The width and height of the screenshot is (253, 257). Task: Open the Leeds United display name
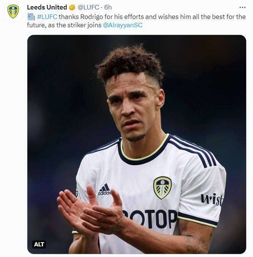pyautogui.click(x=47, y=8)
